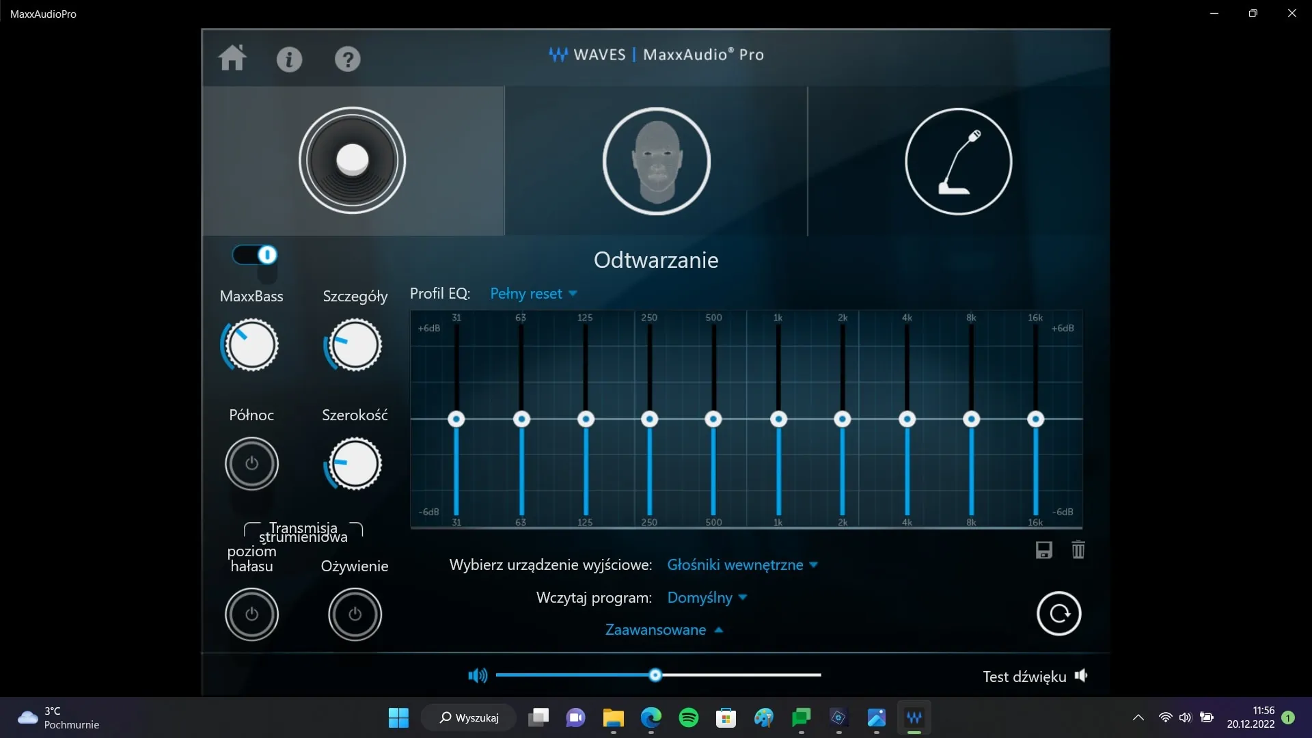Click the 31 Hz EQ slider handle
Screen dimensions: 1312x738
coord(456,419)
